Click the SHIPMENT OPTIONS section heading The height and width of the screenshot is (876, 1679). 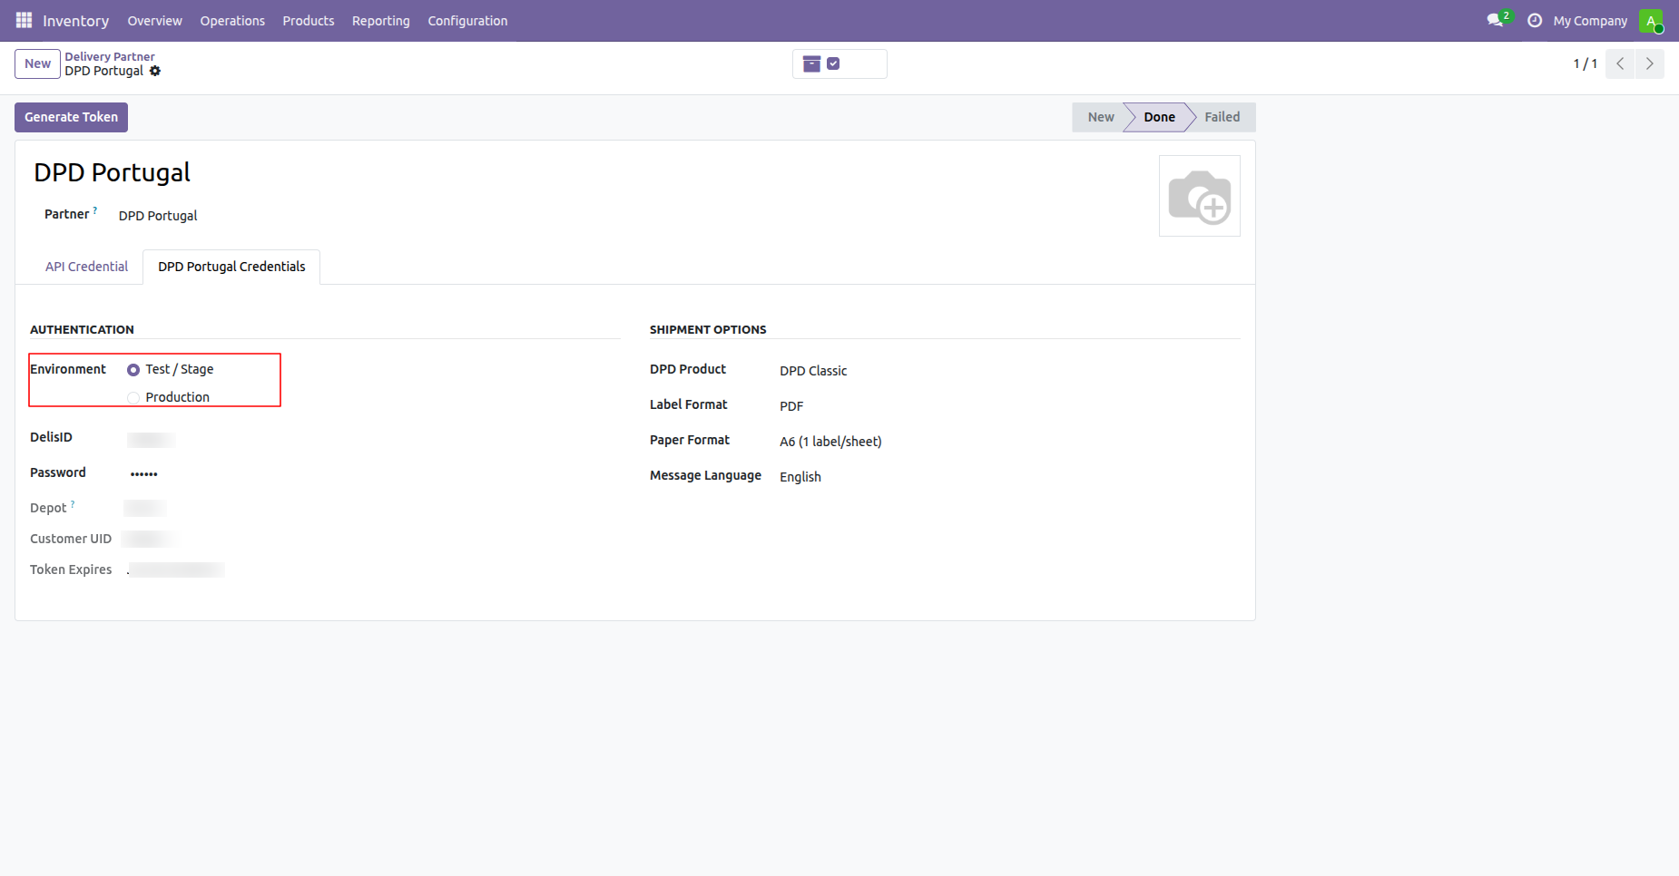tap(708, 329)
